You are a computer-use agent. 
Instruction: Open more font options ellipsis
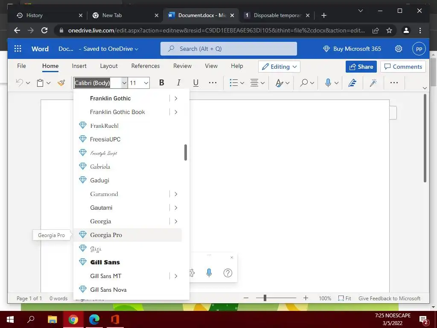(213, 82)
